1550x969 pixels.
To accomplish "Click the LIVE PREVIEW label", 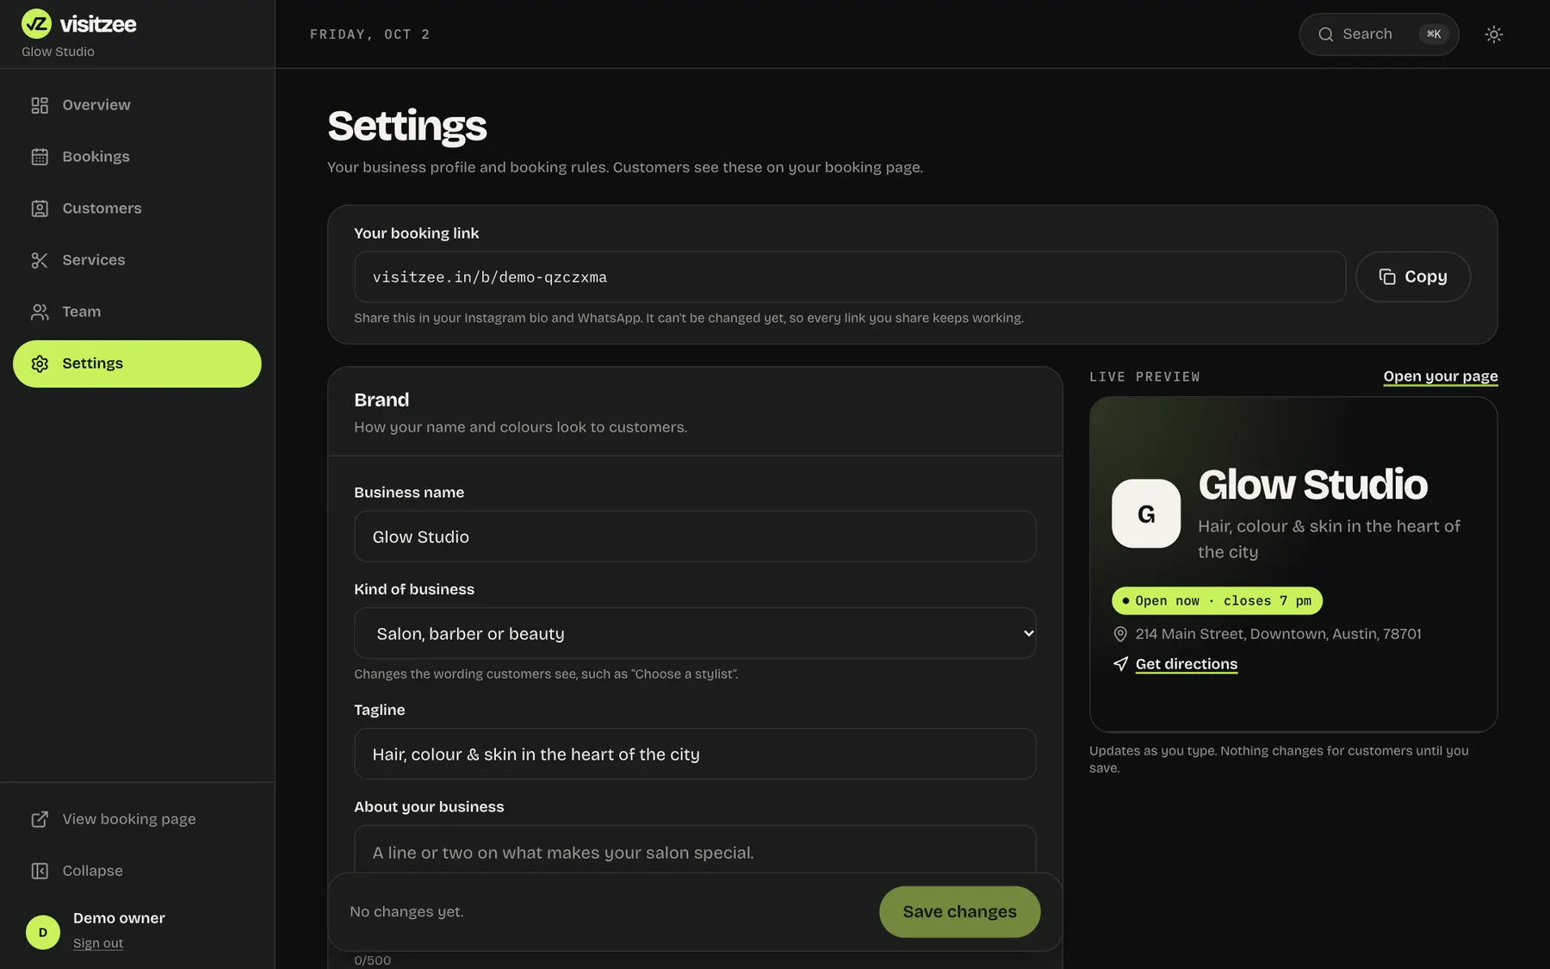I will tap(1144, 376).
